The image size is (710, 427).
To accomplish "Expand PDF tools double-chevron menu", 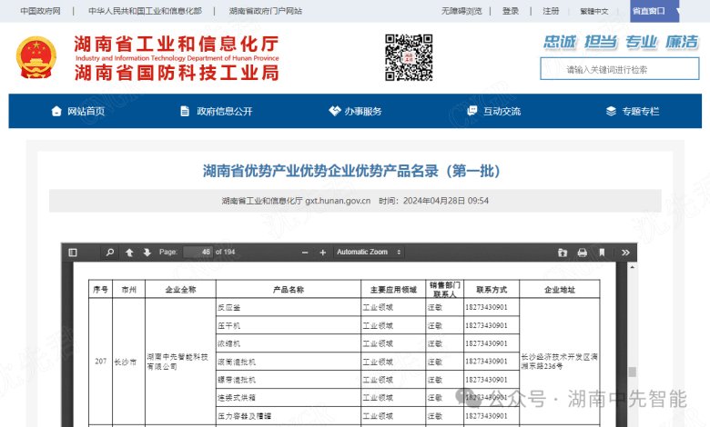I will point(624,252).
